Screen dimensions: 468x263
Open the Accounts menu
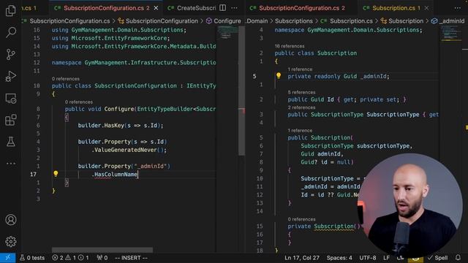pos(11,220)
